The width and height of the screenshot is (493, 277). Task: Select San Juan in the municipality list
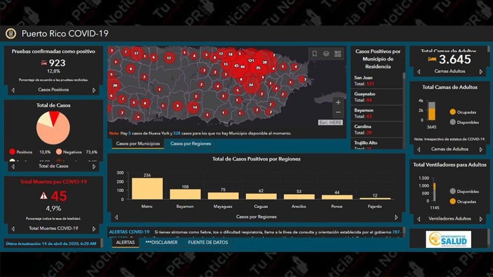(x=363, y=78)
